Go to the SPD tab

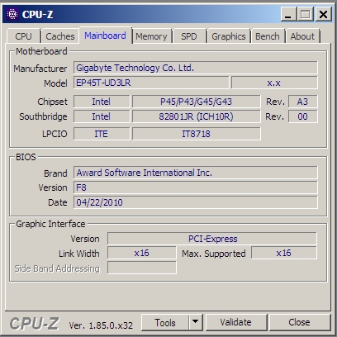(189, 36)
